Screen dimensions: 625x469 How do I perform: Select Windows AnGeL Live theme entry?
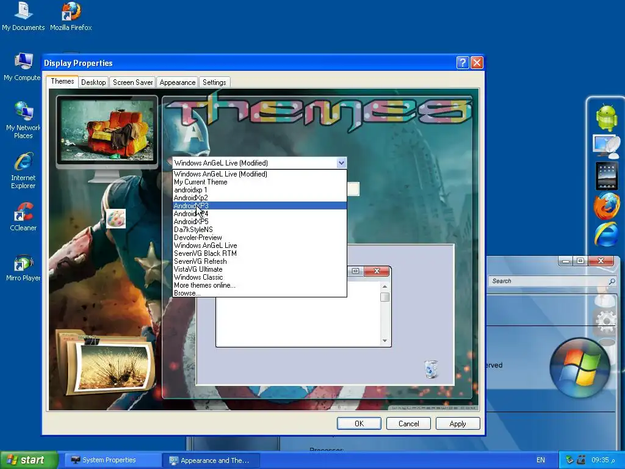[x=259, y=245]
